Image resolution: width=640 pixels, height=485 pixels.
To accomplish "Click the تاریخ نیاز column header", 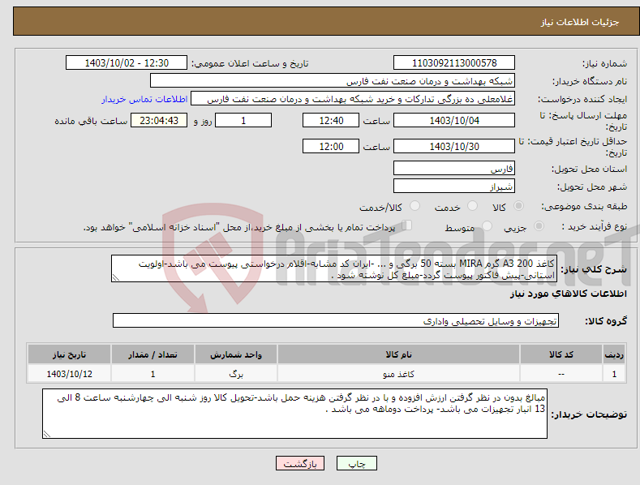I will tap(70, 354).
